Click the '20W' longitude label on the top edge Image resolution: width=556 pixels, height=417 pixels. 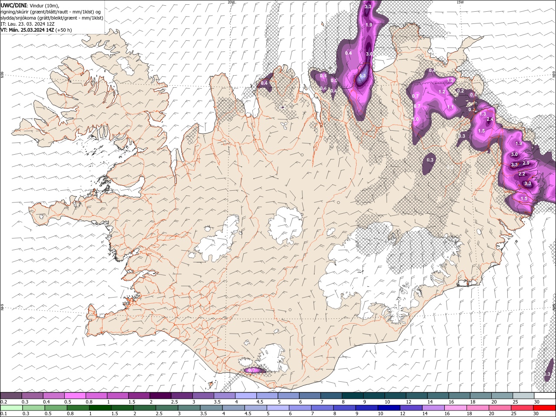[x=231, y=2]
